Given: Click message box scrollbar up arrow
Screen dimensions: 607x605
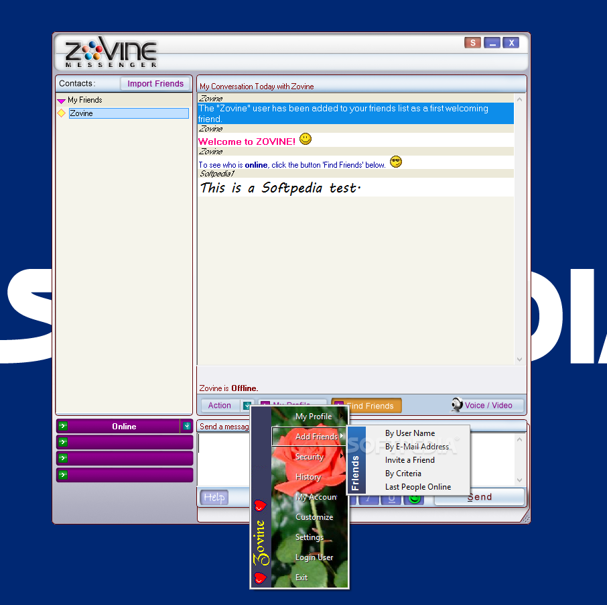Looking at the screenshot, I should [x=519, y=439].
